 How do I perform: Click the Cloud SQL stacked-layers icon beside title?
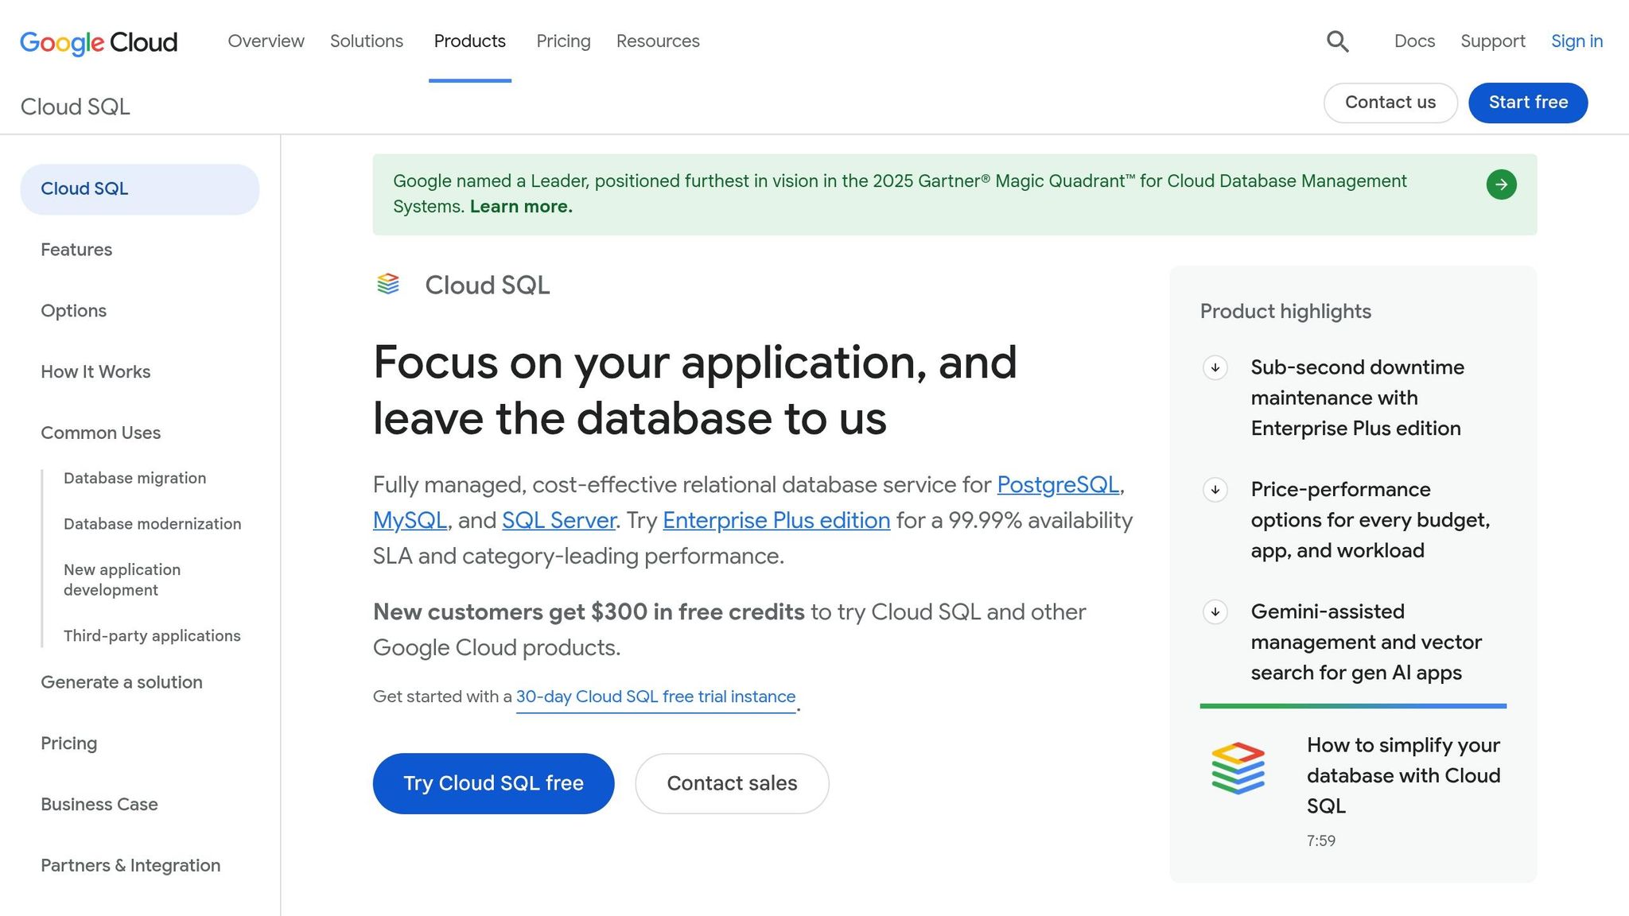coord(388,284)
